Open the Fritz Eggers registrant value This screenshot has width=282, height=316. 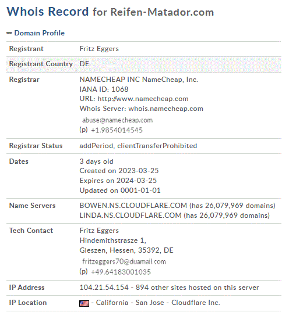click(x=99, y=49)
